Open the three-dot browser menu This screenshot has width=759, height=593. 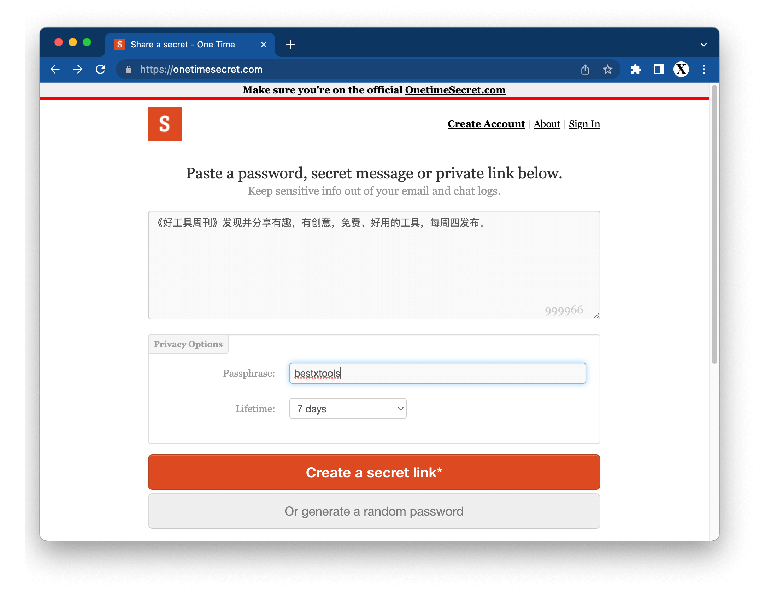click(x=704, y=70)
